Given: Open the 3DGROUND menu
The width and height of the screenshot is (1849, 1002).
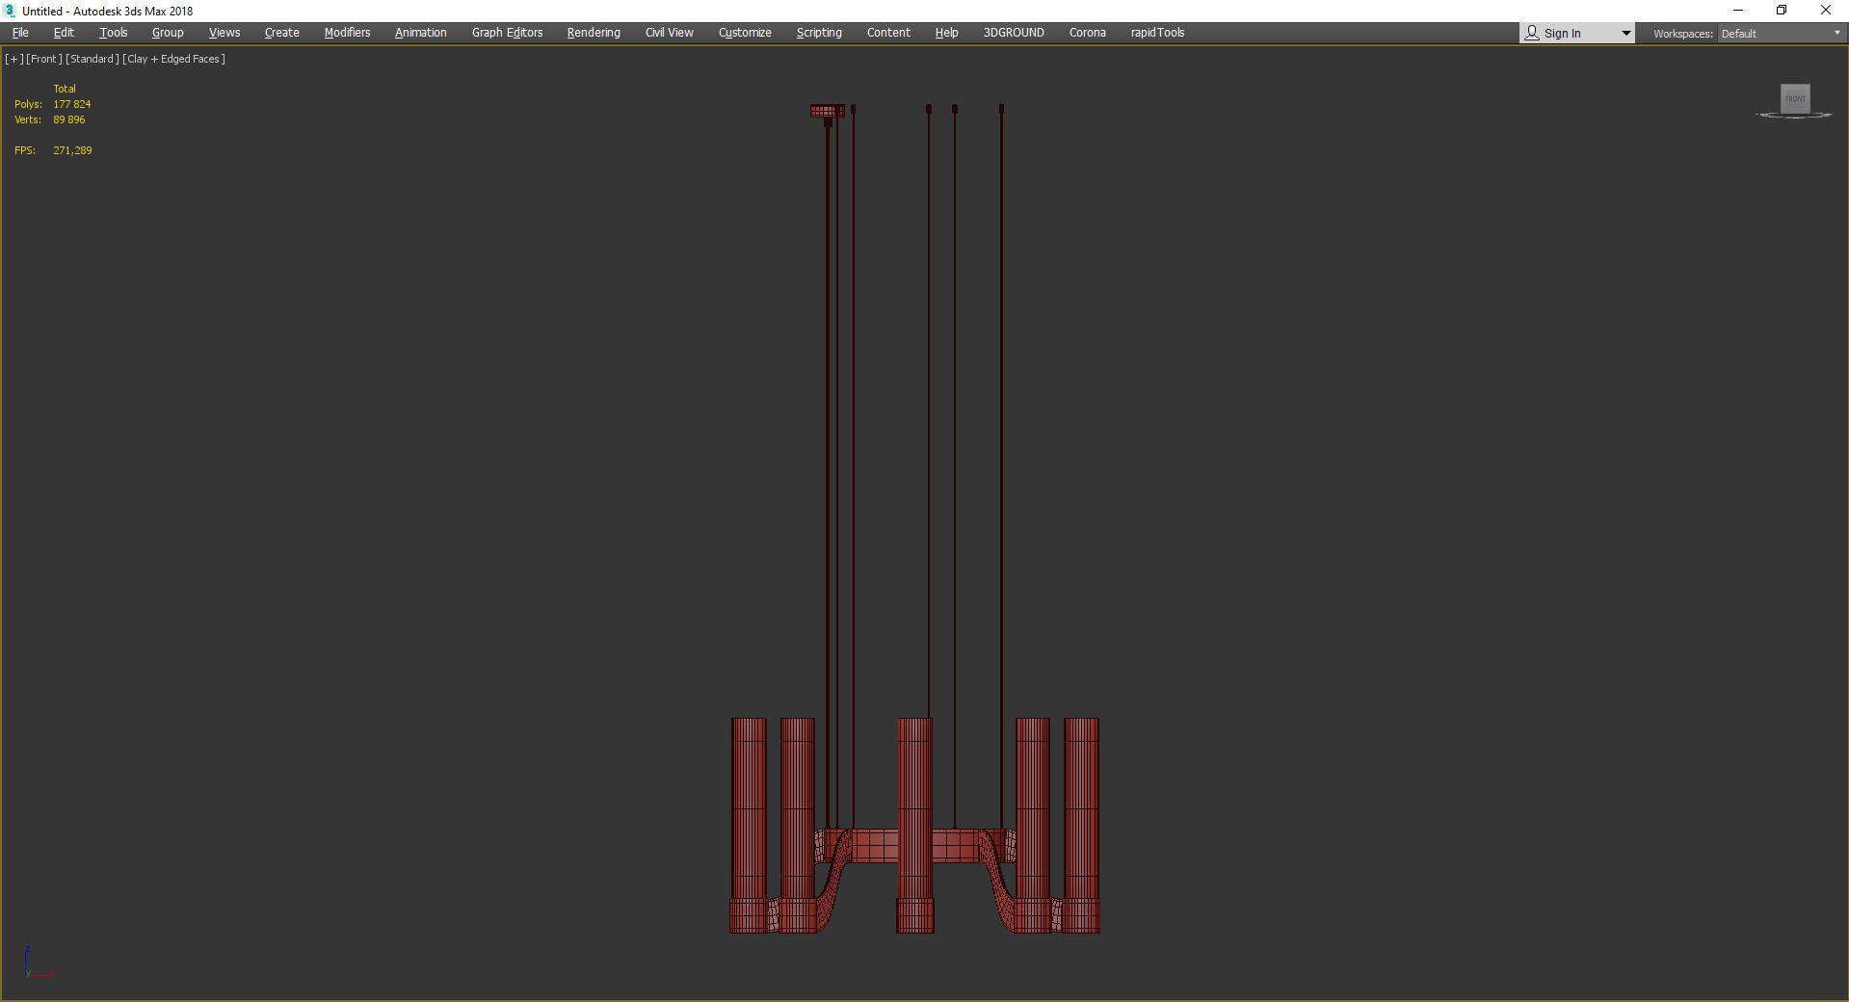Looking at the screenshot, I should pyautogui.click(x=1014, y=33).
